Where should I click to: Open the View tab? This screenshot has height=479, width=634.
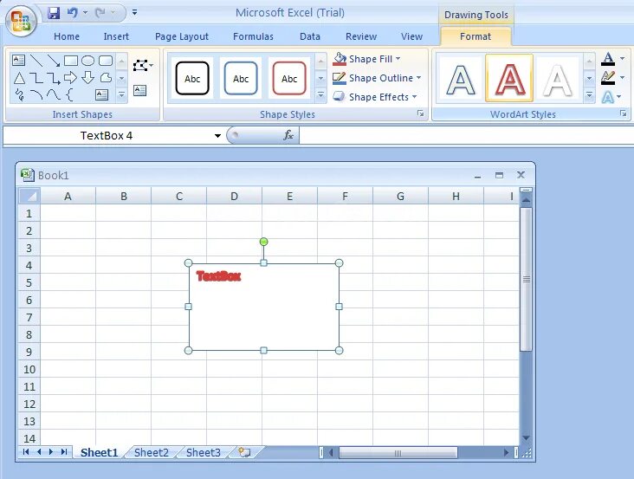coord(411,36)
